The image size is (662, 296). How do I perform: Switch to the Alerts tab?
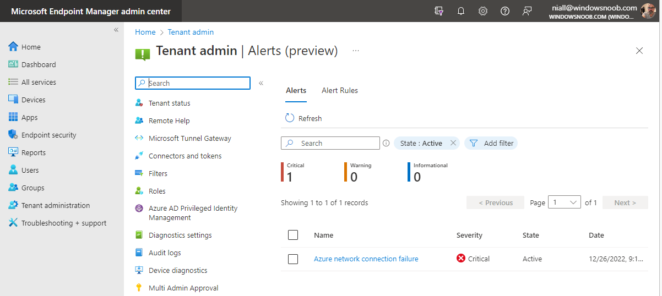[x=296, y=90]
